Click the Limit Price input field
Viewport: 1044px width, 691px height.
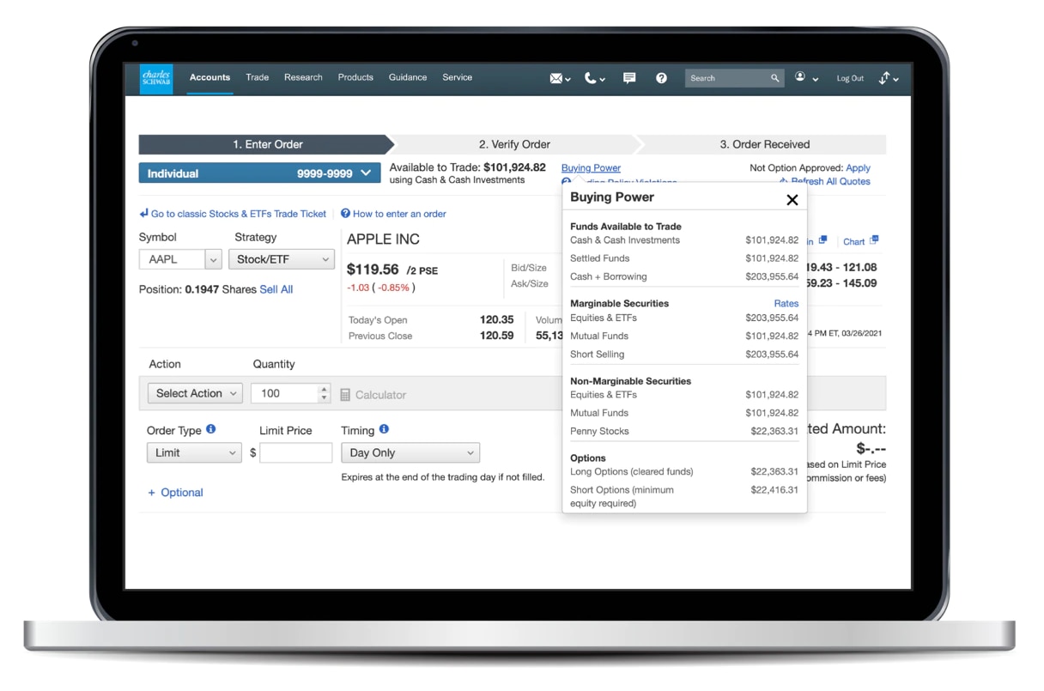(295, 452)
